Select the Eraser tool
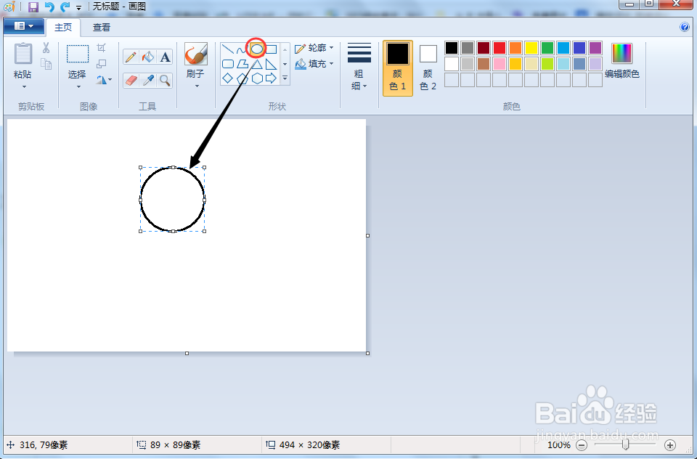The image size is (697, 459). click(131, 81)
